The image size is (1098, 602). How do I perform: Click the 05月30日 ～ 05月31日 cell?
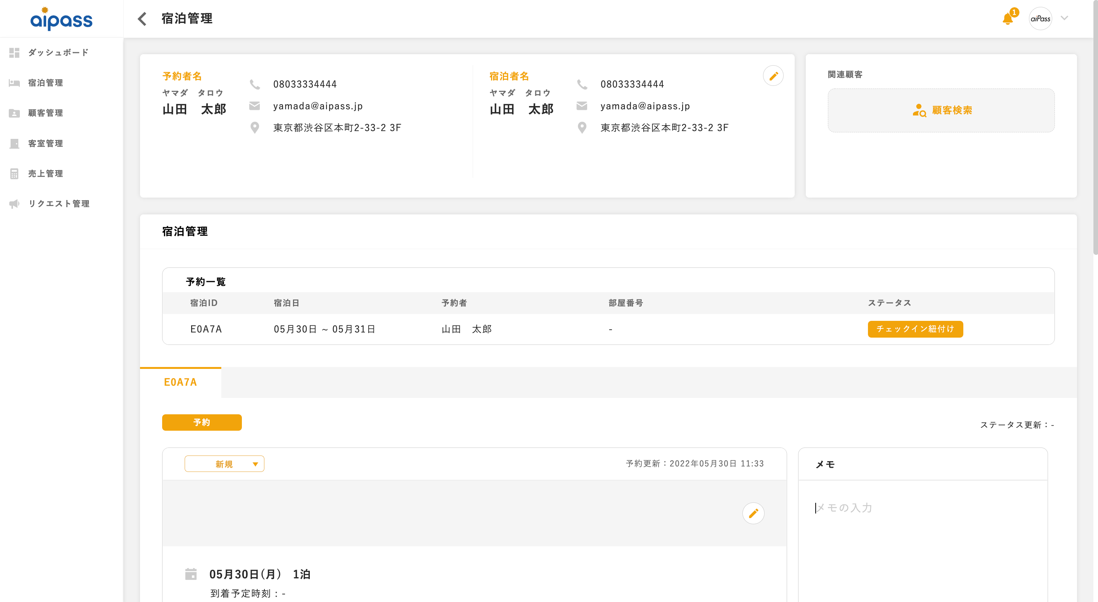(324, 329)
